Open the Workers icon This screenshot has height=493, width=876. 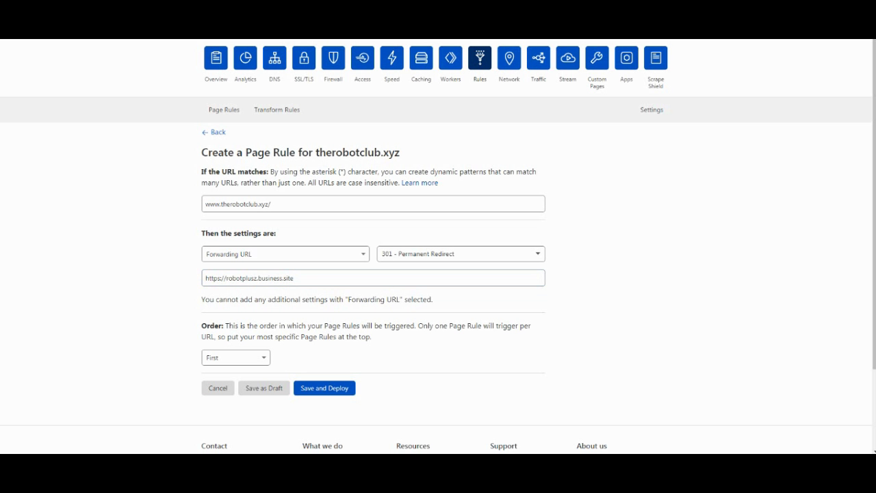pos(450,58)
